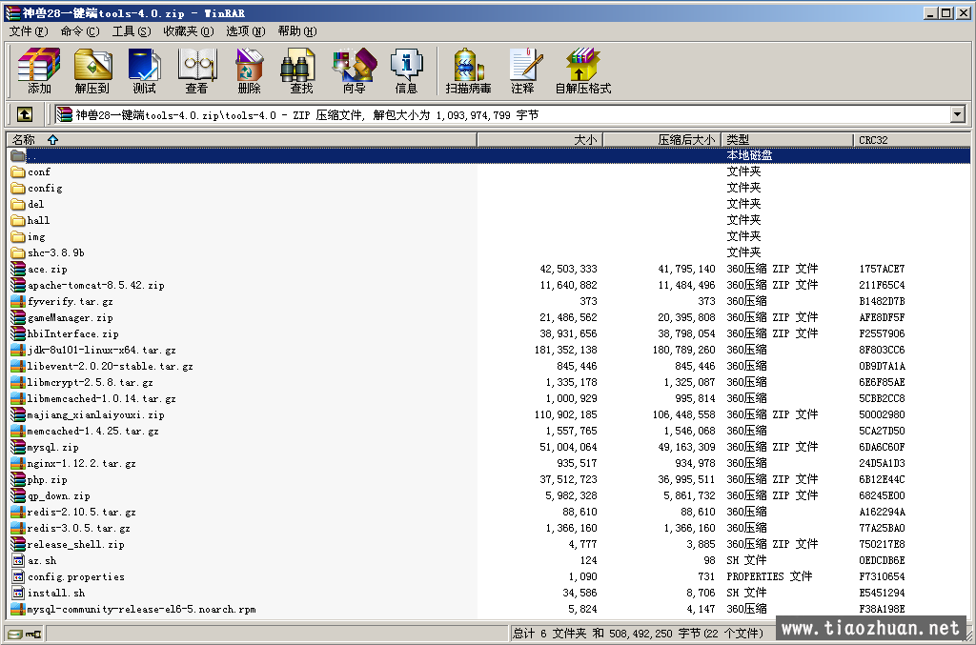976x645 pixels.
Task: Click the archive path address field
Action: [502, 114]
